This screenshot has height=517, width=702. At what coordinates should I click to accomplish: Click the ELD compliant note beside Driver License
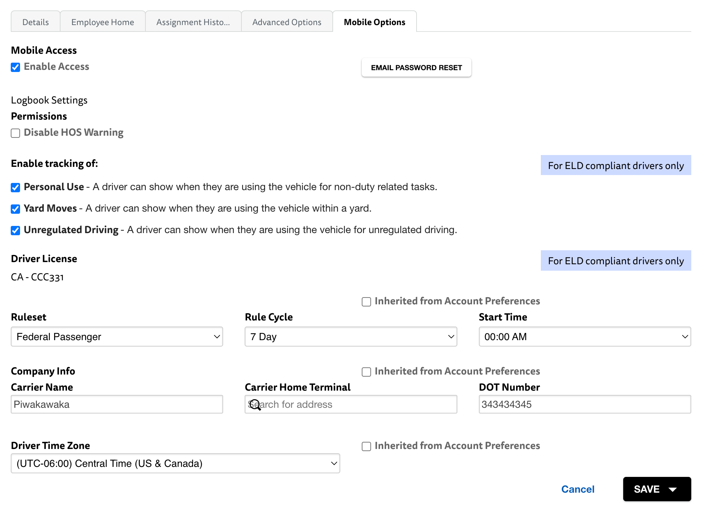(x=616, y=261)
